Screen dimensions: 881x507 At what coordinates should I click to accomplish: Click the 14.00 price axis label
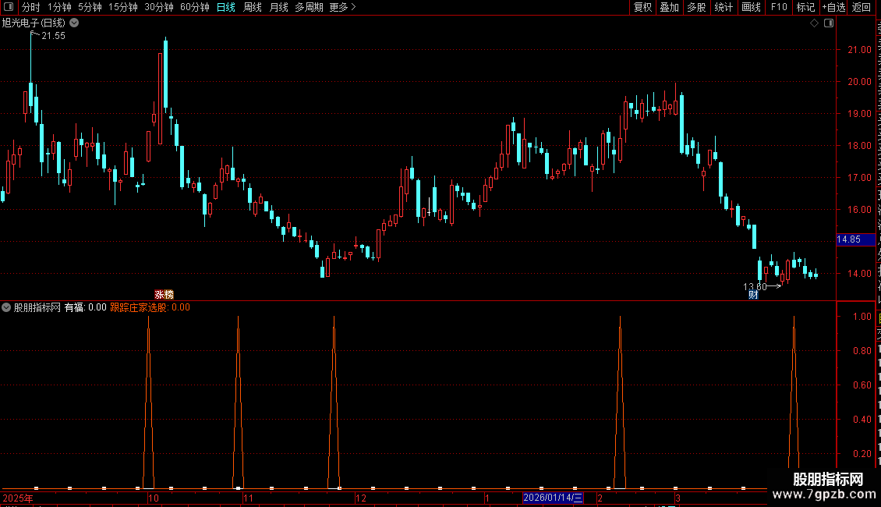[x=860, y=274]
